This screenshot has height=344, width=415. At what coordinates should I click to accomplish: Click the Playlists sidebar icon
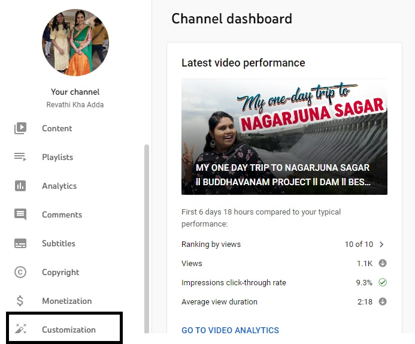20,157
